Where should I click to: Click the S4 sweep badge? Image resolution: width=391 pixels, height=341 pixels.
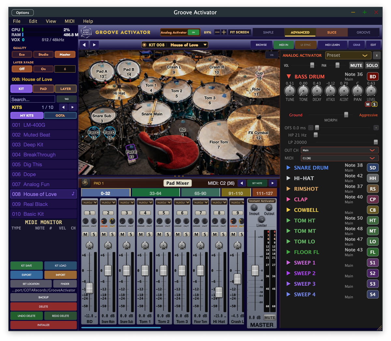[373, 294]
